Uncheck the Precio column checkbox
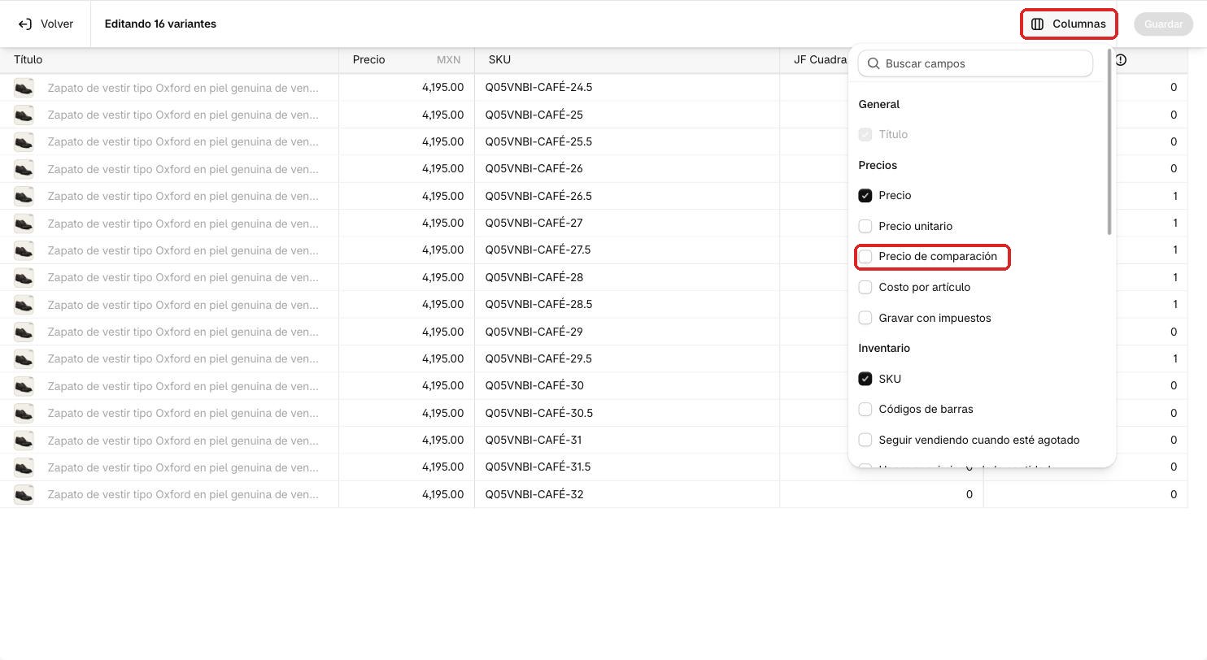 (x=865, y=196)
